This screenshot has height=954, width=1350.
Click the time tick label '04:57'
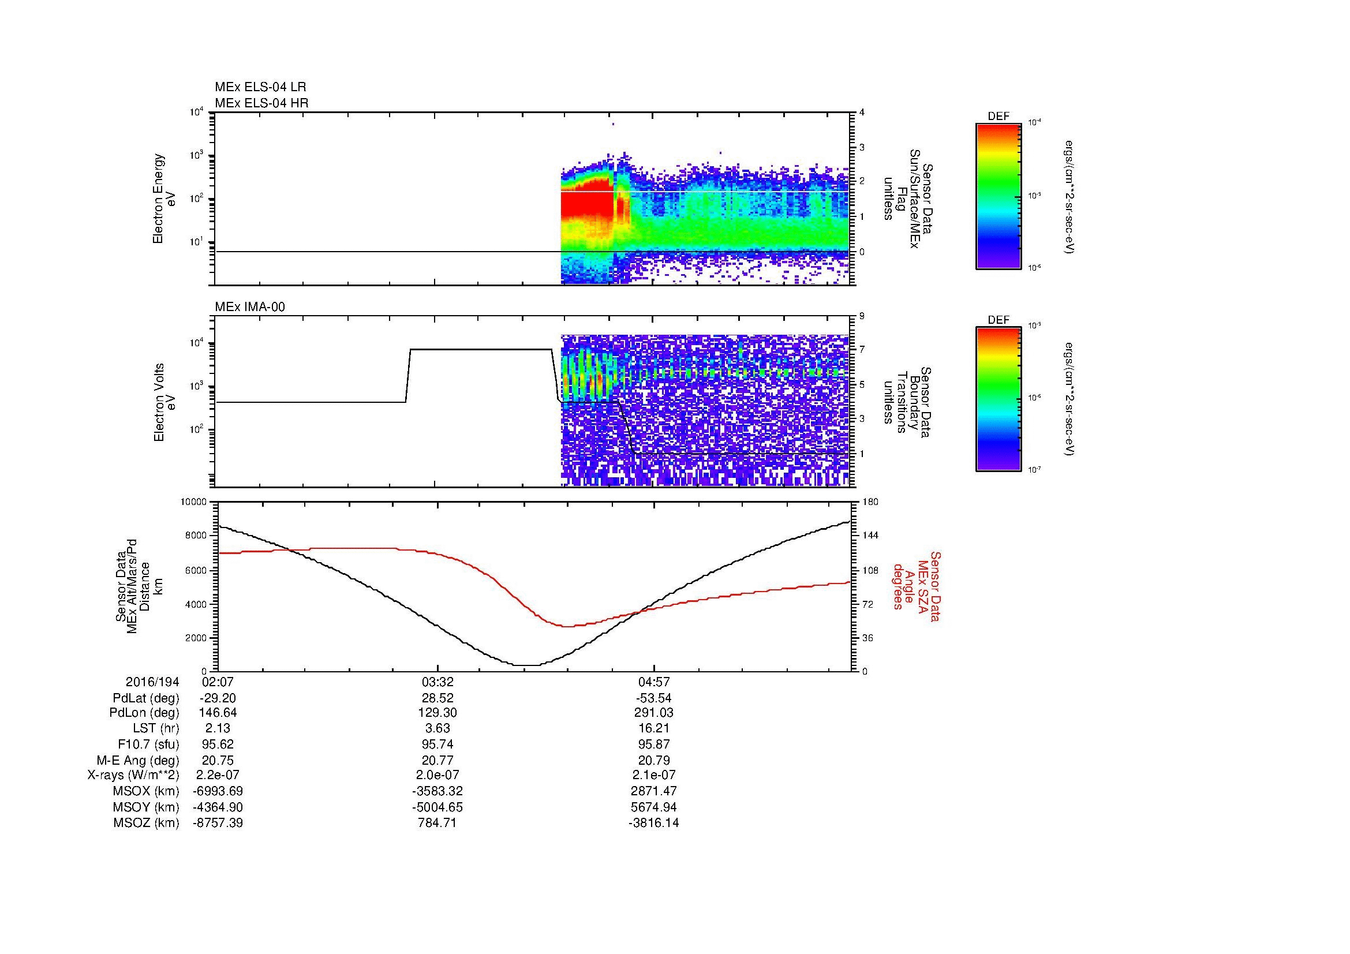click(654, 682)
